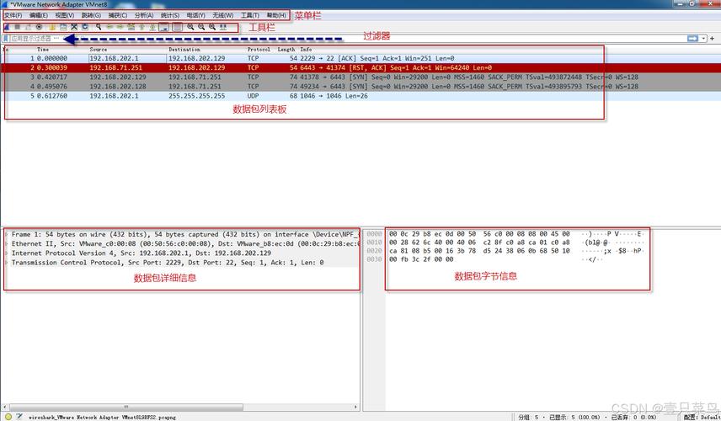Start capture with the shark fin icon
Viewport: 721px width, 421px height.
coord(7,27)
